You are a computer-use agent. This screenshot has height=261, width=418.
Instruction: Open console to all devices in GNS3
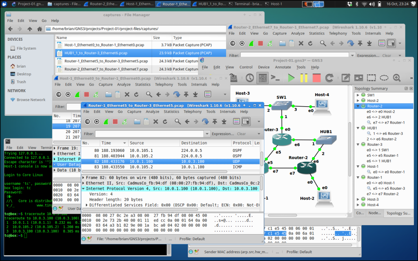tap(275, 78)
